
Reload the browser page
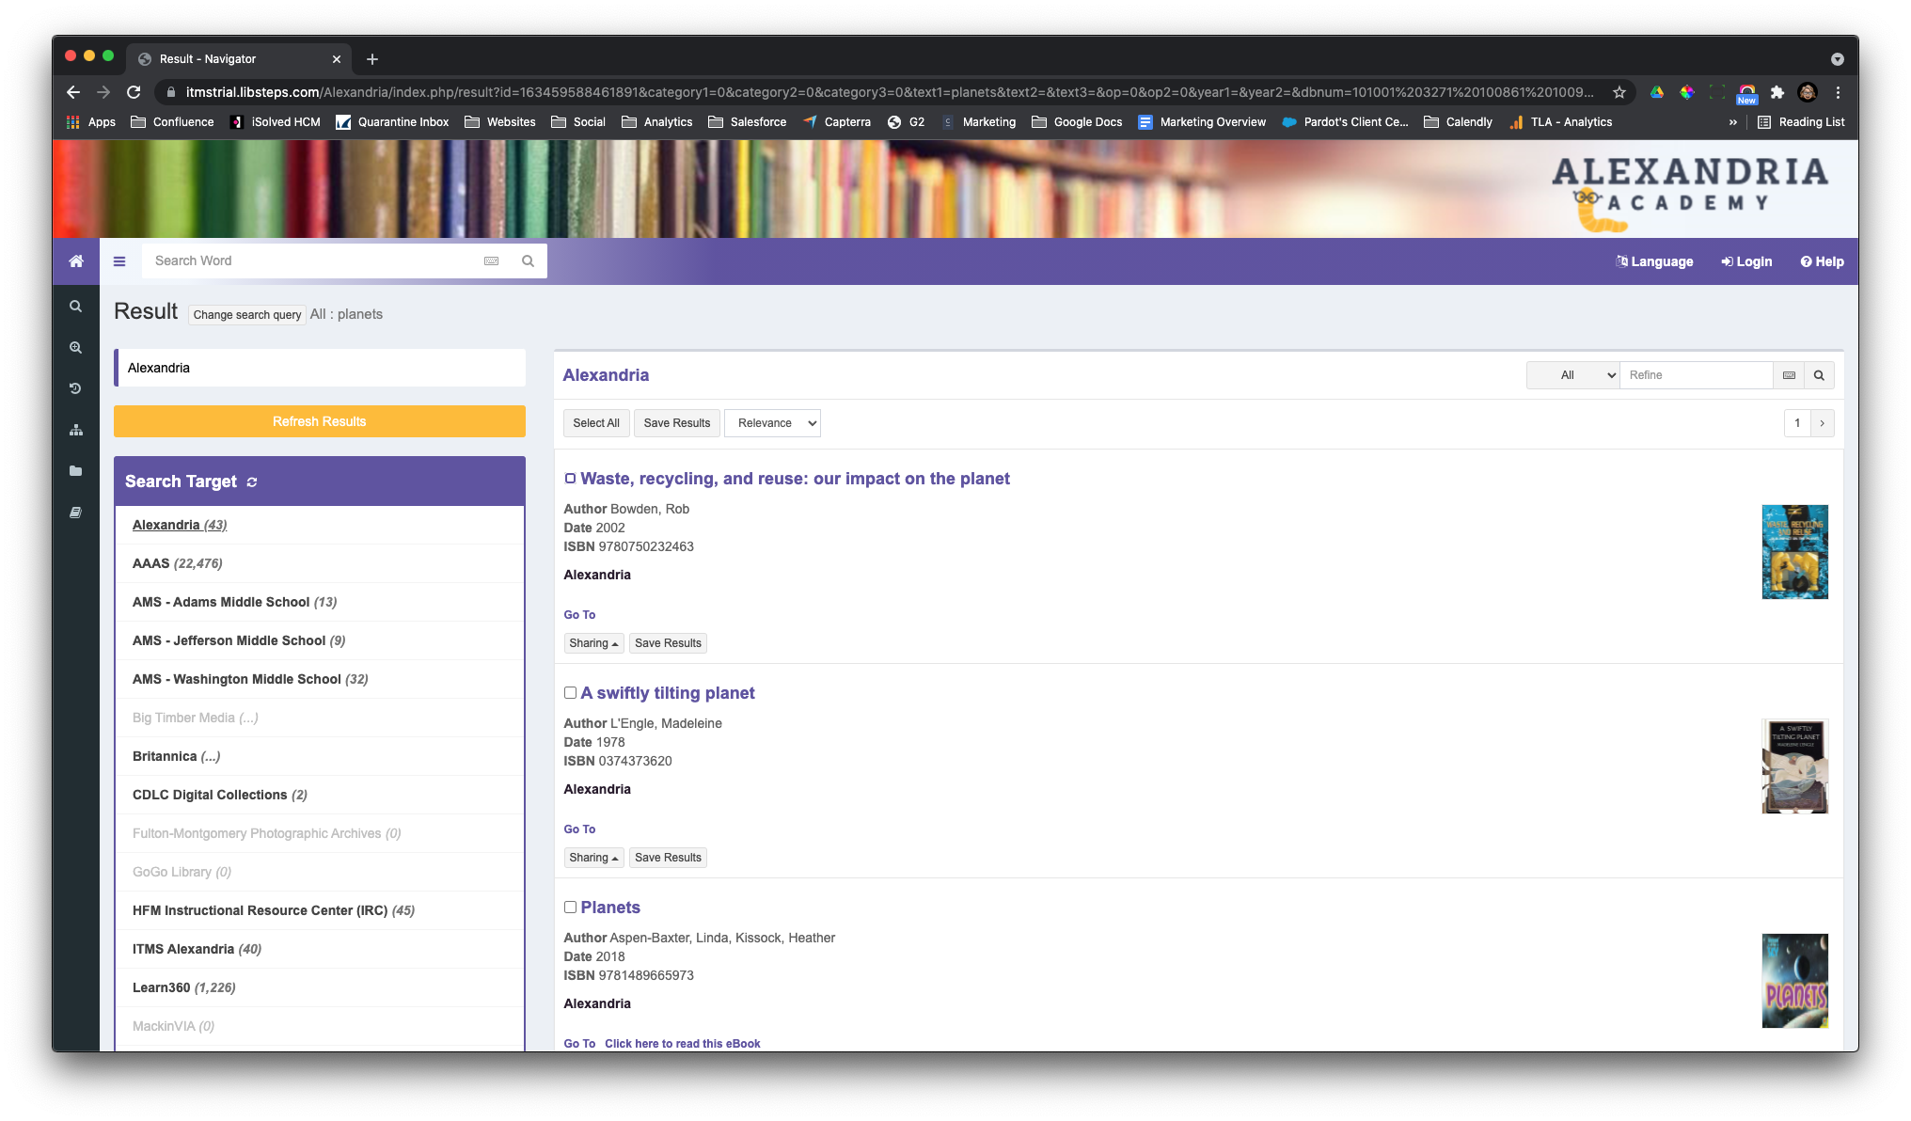(134, 92)
